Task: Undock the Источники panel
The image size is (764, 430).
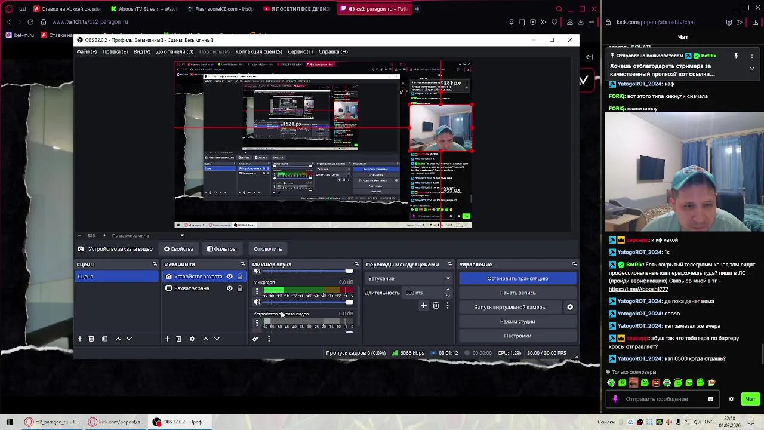Action: (x=242, y=264)
